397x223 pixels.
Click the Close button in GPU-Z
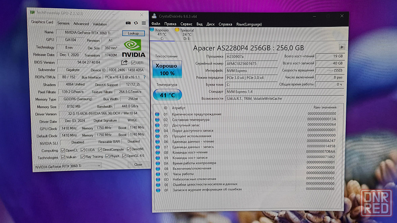(138, 164)
